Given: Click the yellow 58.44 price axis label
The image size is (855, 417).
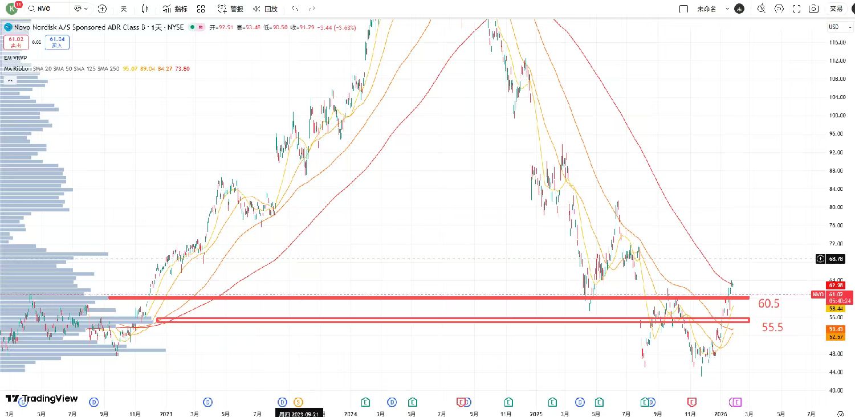Looking at the screenshot, I should point(836,308).
